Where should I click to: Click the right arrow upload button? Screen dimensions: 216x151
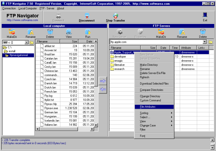coord(103,81)
